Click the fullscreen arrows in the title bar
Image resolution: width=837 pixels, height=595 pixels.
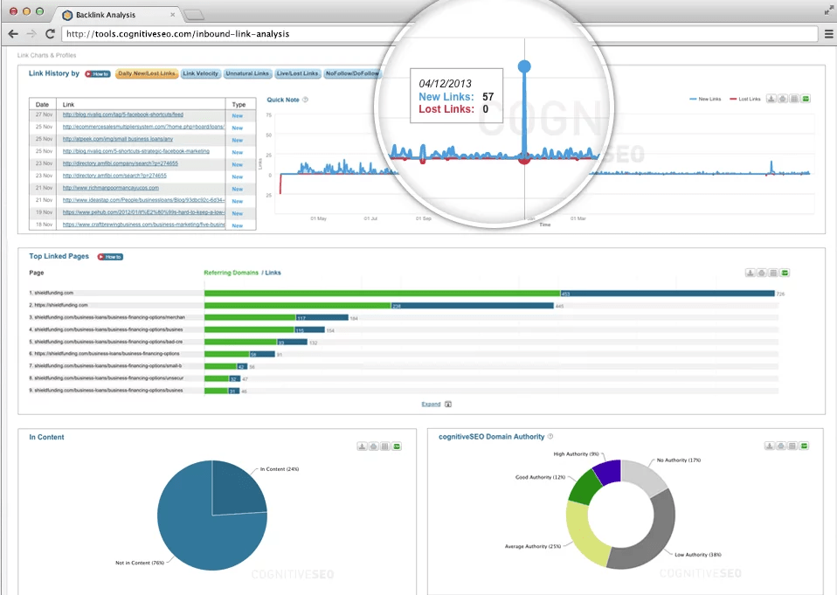tap(828, 10)
